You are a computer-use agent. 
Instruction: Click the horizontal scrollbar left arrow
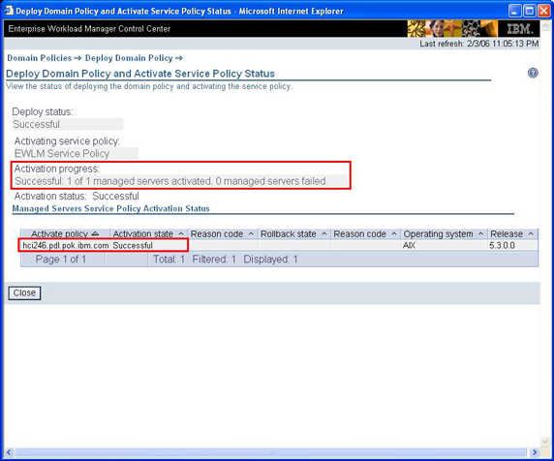pyautogui.click(x=9, y=452)
